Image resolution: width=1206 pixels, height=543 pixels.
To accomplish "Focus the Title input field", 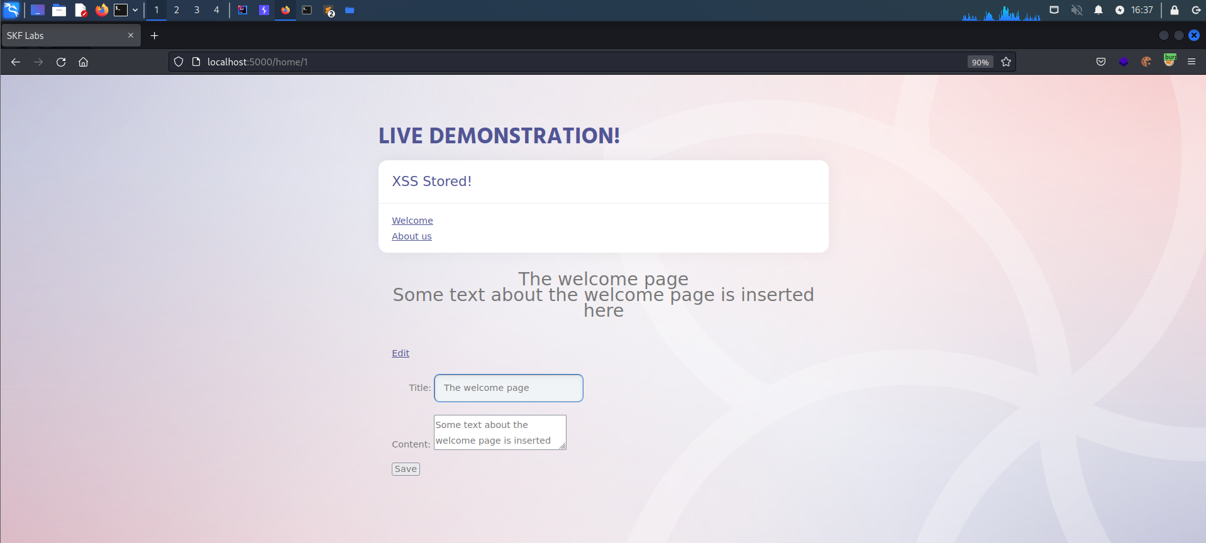I will tap(509, 388).
